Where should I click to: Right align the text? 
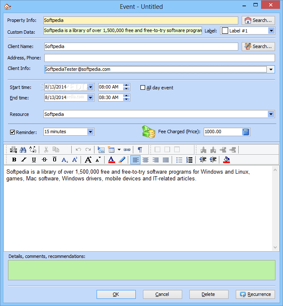pyautogui.click(x=156, y=160)
